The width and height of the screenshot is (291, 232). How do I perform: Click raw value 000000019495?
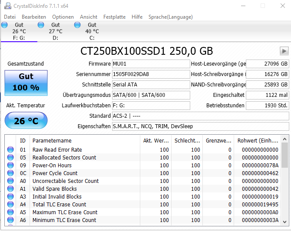tap(260, 204)
